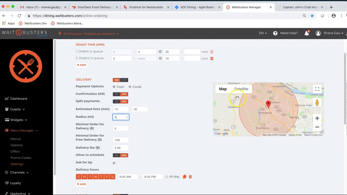Open the Chrome profile icon
Viewport: 347px width, 195px height.
click(x=334, y=16)
